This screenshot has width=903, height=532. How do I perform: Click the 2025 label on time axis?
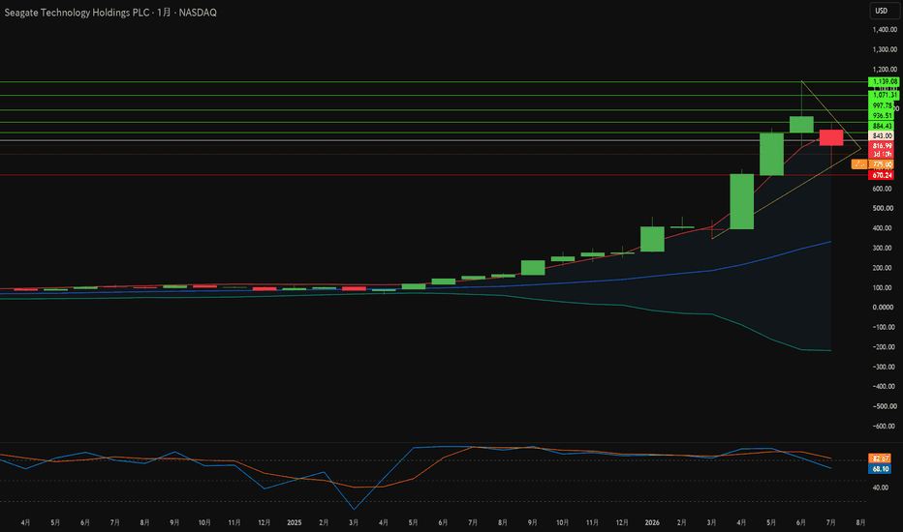(x=295, y=522)
